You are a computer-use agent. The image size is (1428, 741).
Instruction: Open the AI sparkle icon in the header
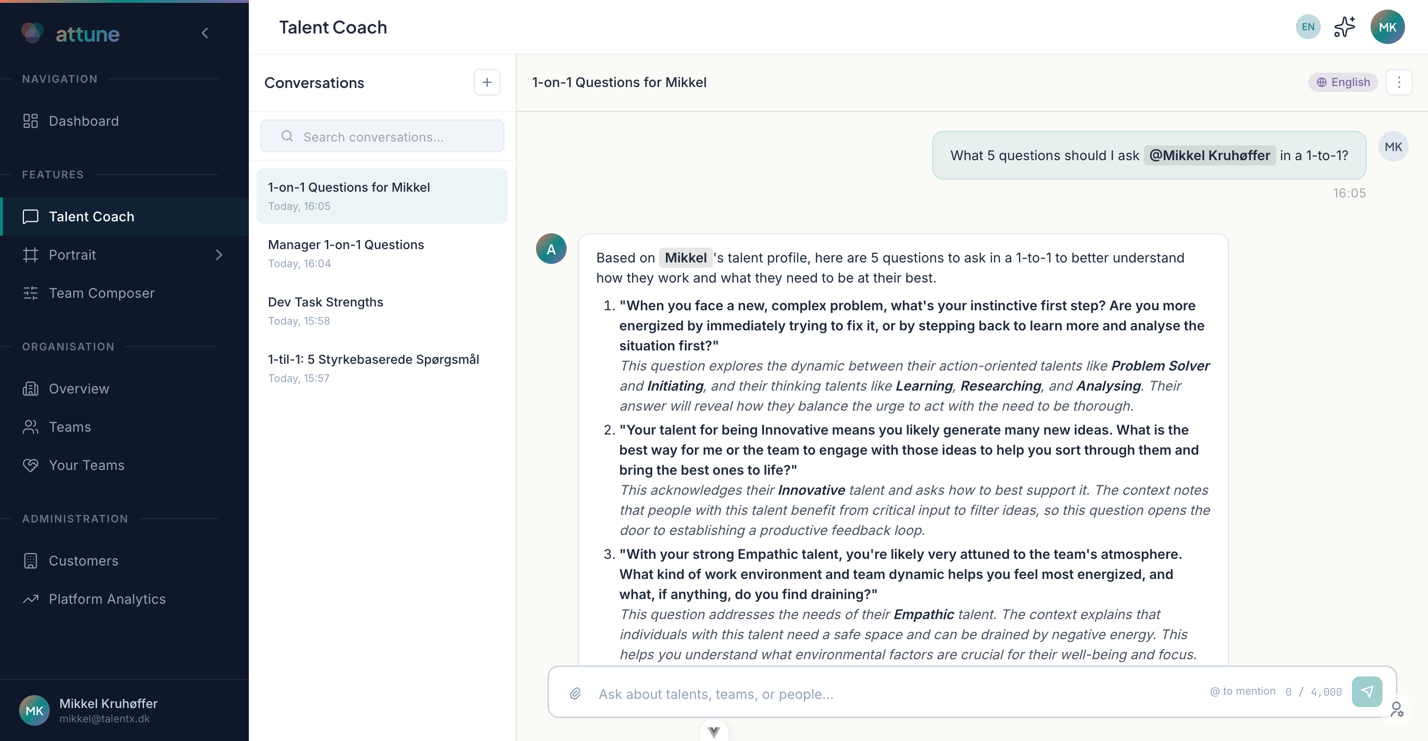[x=1344, y=26]
